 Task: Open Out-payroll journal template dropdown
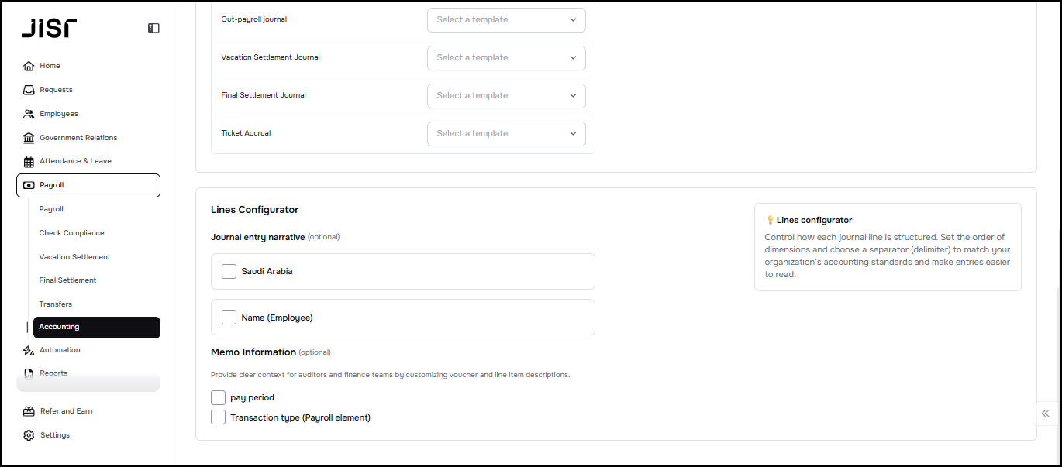click(506, 20)
